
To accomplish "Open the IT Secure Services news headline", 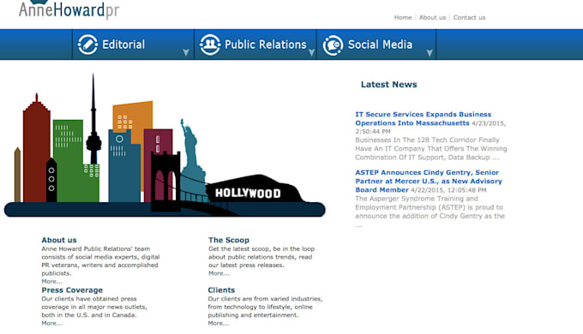I will point(424,118).
